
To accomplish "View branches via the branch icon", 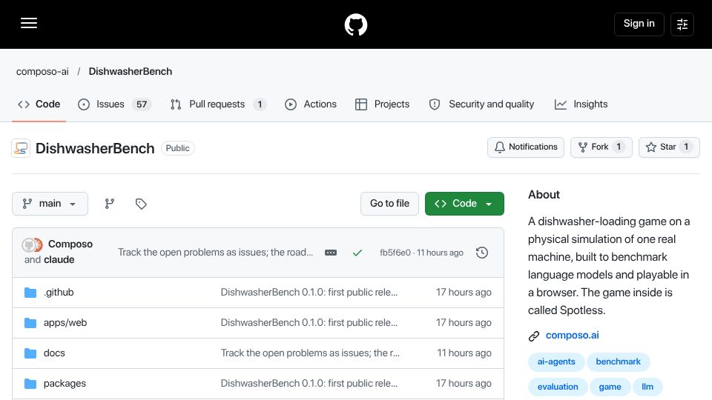I will point(110,204).
